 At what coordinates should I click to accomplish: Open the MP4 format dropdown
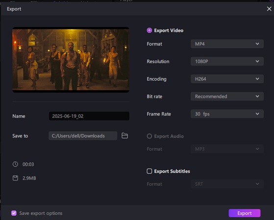[x=227, y=44]
